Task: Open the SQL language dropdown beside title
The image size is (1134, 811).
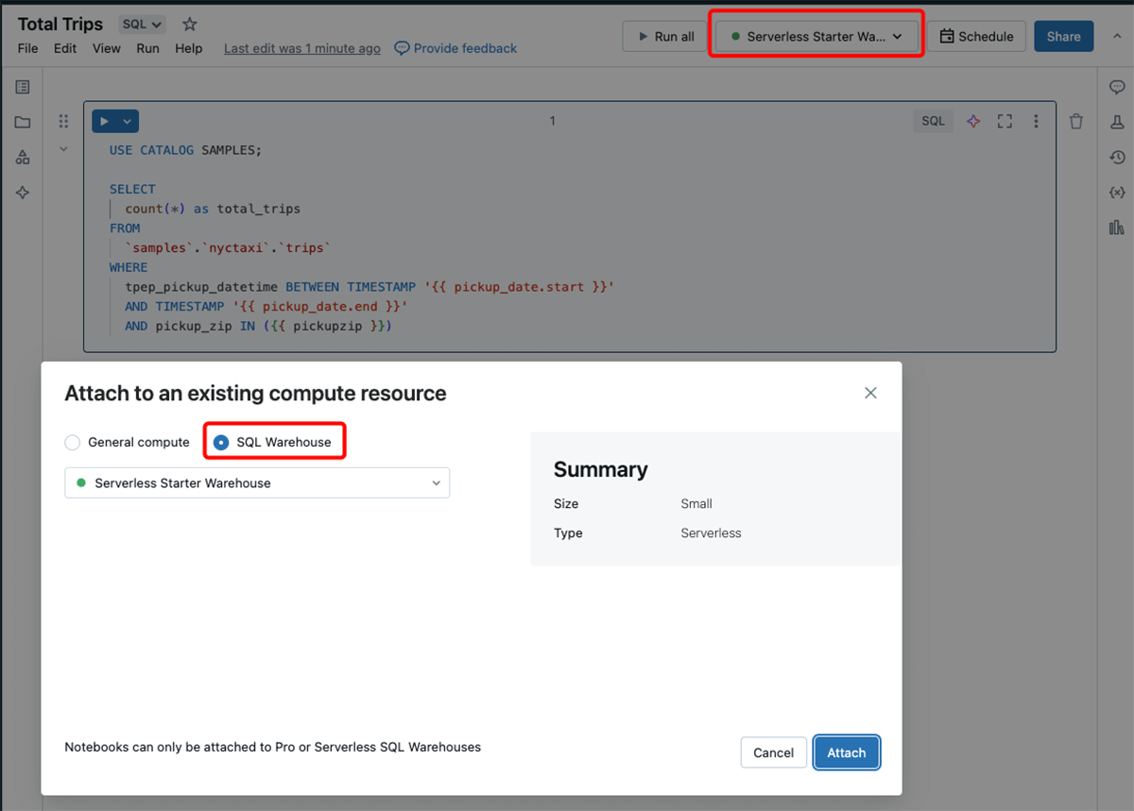Action: 143,25
